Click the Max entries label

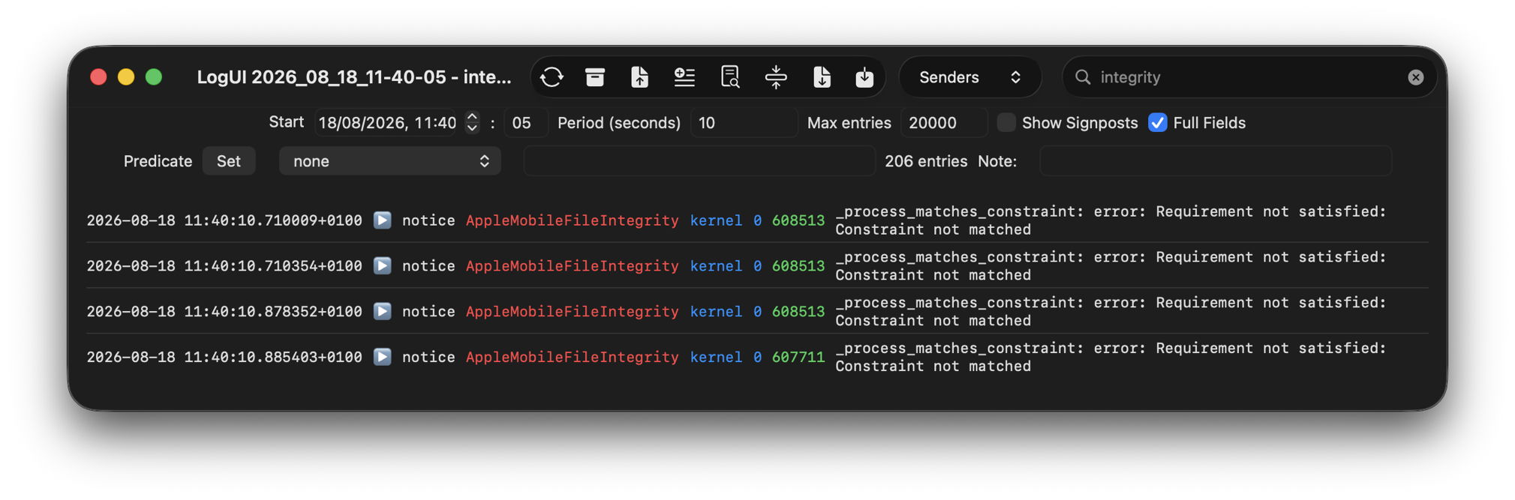[849, 122]
